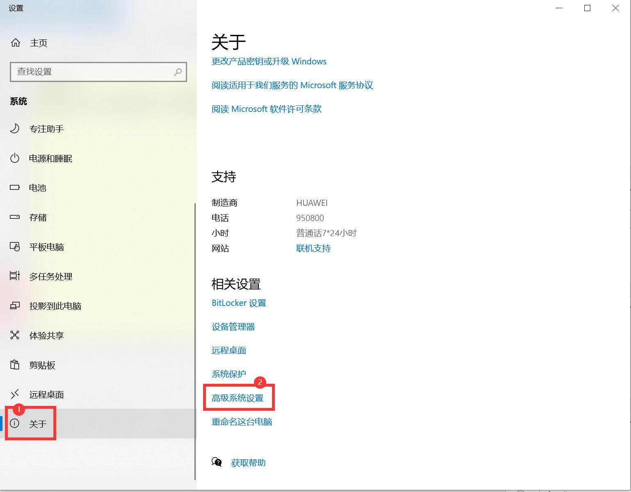Open Projecting to this PC (投影到此电脑)
This screenshot has width=631, height=492.
pos(55,306)
